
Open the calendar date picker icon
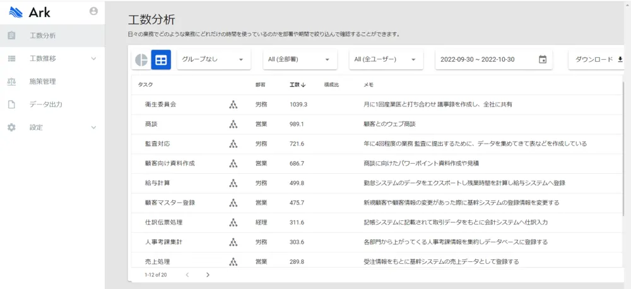pos(543,59)
